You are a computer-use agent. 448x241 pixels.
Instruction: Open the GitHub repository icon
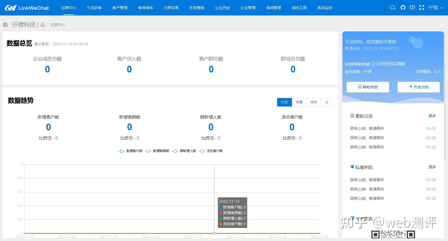403,7
